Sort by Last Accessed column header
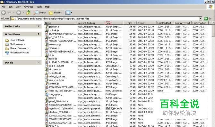The height and width of the screenshot is (127, 215). (x=183, y=23)
